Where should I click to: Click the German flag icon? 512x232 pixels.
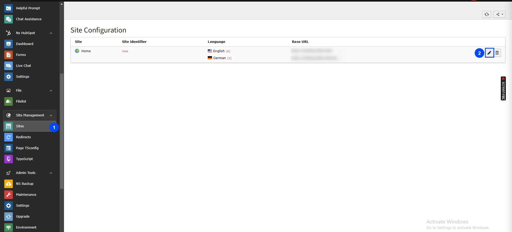(x=210, y=58)
